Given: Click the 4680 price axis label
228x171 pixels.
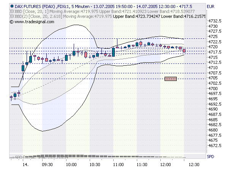Looking at the screenshot, I should click(x=213, y=130).
